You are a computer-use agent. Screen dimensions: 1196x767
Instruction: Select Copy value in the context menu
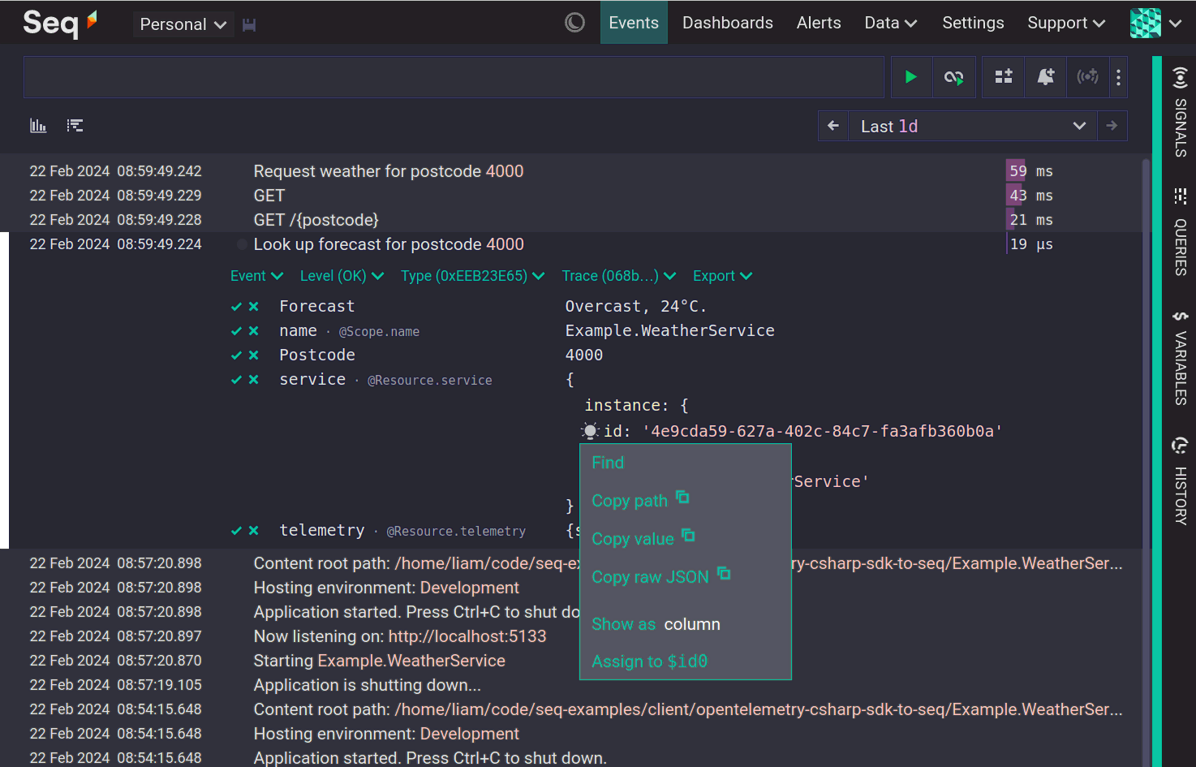643,538
